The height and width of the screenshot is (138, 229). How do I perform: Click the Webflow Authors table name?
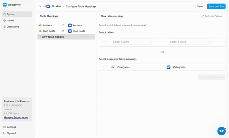click(77, 25)
